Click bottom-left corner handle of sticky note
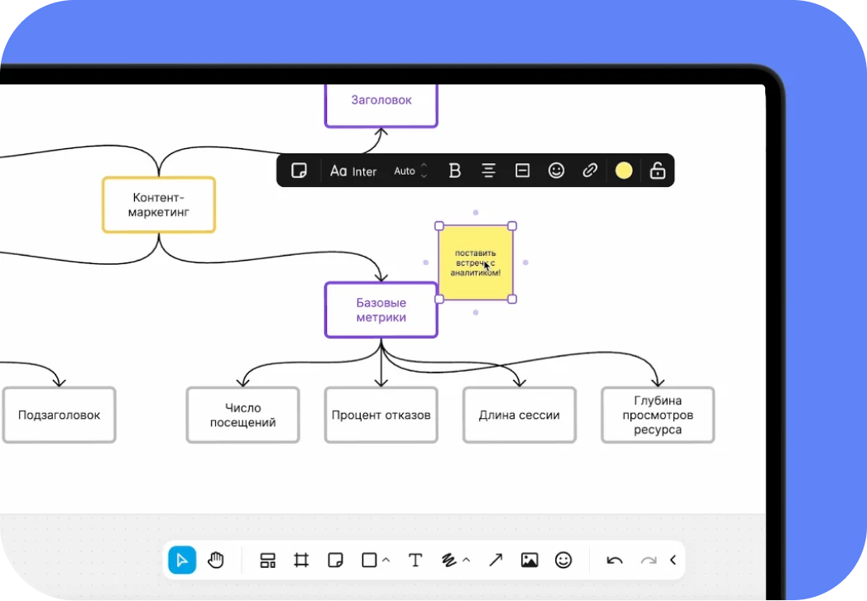867x601 pixels. [439, 300]
